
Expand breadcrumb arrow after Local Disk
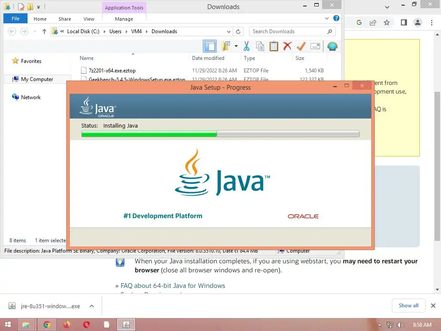click(104, 31)
